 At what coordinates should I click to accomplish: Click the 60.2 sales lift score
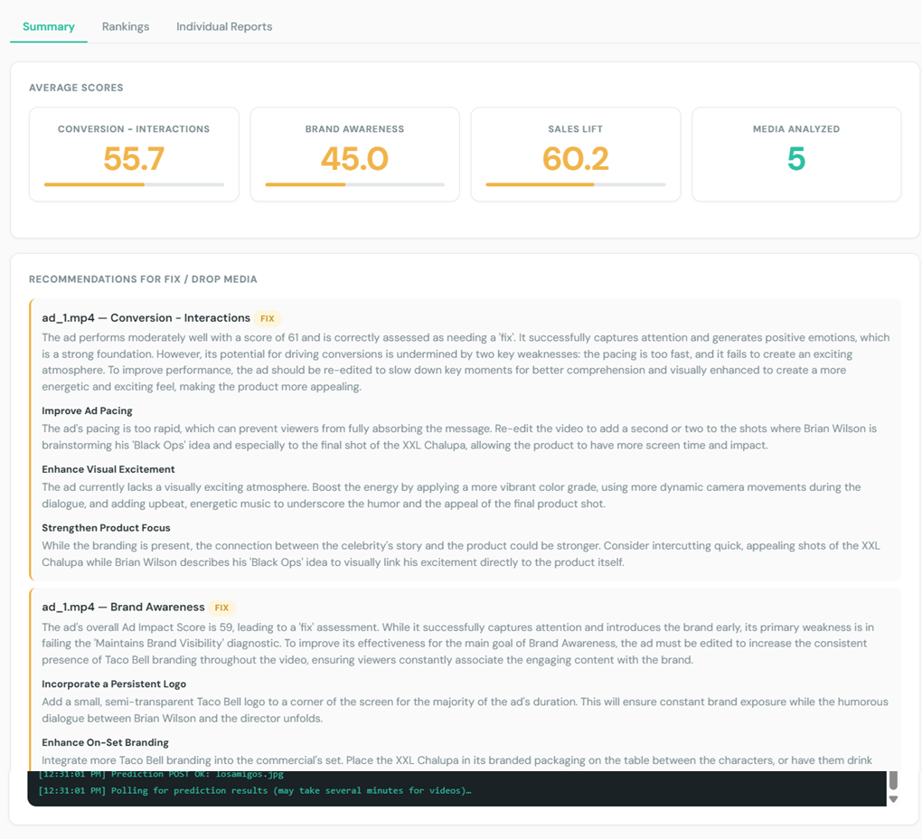(x=575, y=159)
